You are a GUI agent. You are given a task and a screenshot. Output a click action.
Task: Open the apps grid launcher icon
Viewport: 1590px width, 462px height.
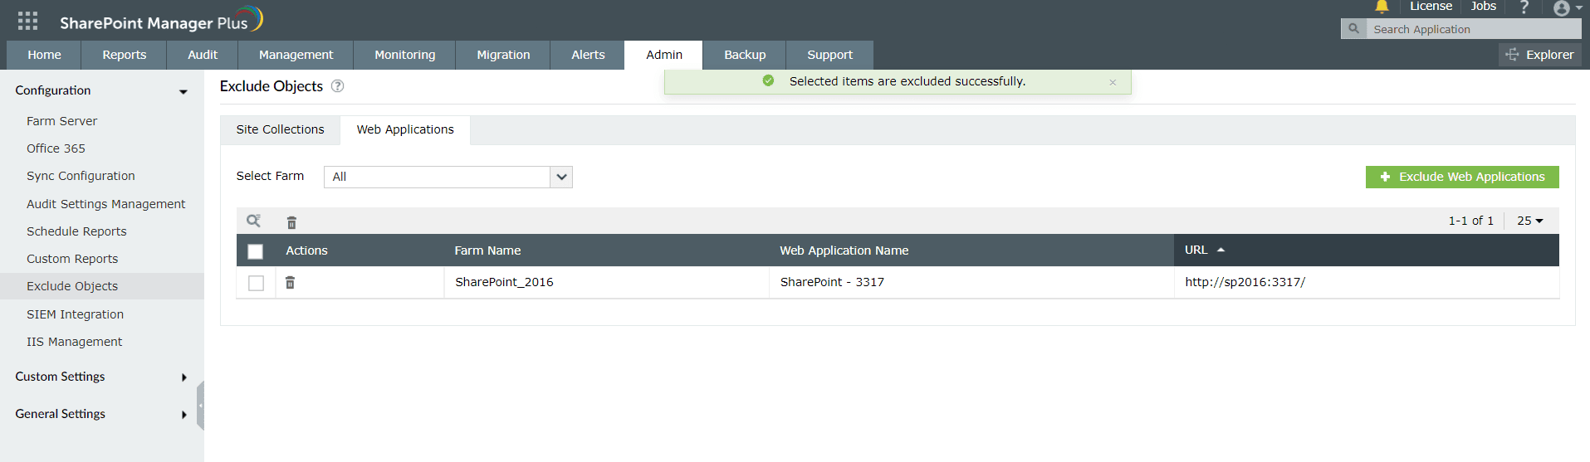click(27, 21)
